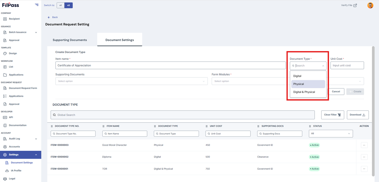
Task: Open the user avatar menu
Action: click(x=370, y=5)
